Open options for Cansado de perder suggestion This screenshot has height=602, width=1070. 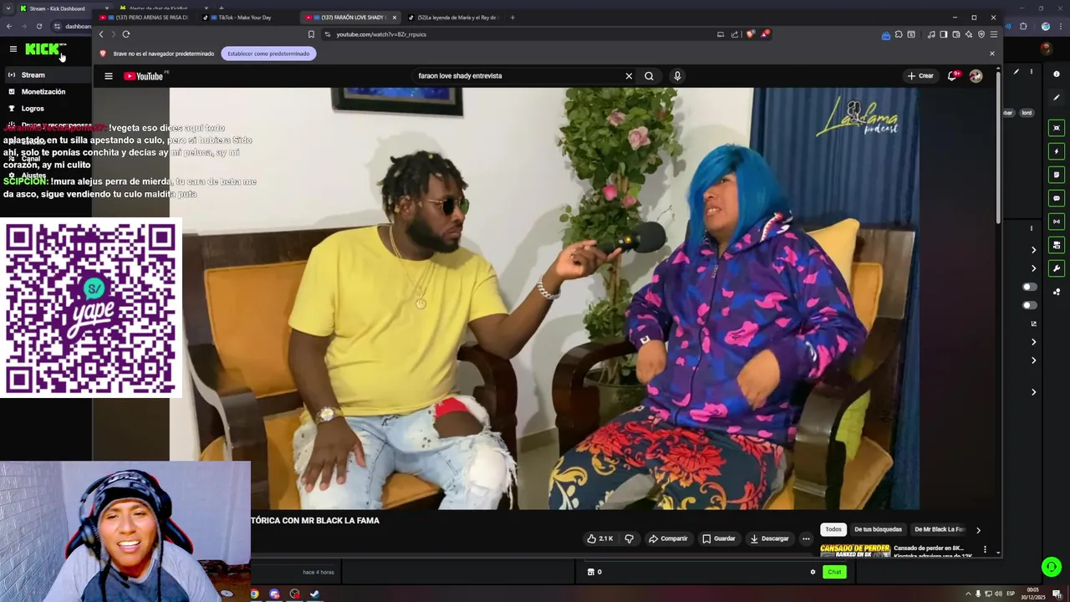[985, 549]
